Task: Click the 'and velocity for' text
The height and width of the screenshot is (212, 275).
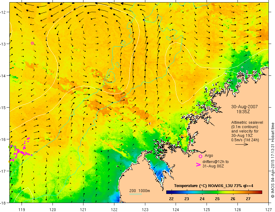Action: coord(245,131)
